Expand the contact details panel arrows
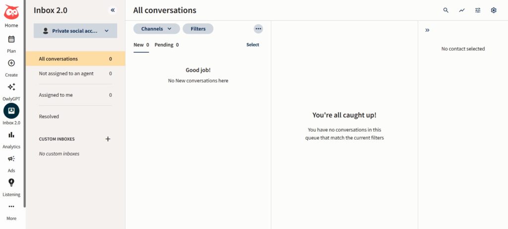This screenshot has width=508, height=229. pyautogui.click(x=427, y=30)
